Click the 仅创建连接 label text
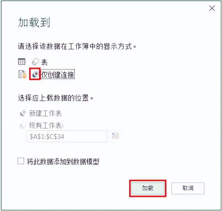Screen dimensions: 222x211 [58, 74]
